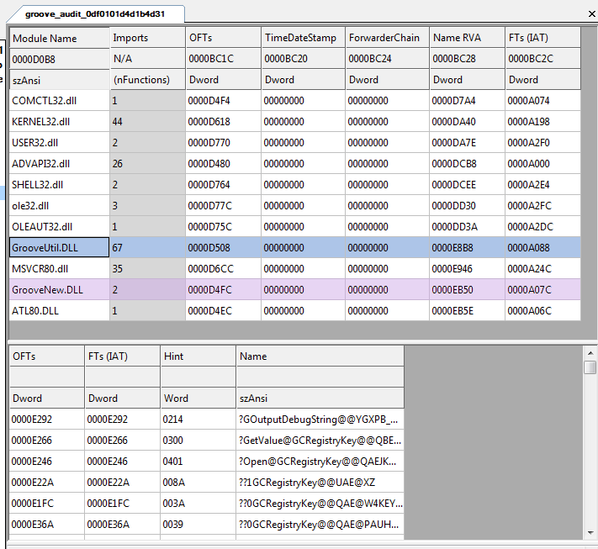Click FTs (IAT) value 0000A2F0
The width and height of the screenshot is (598, 549).
coord(542,143)
